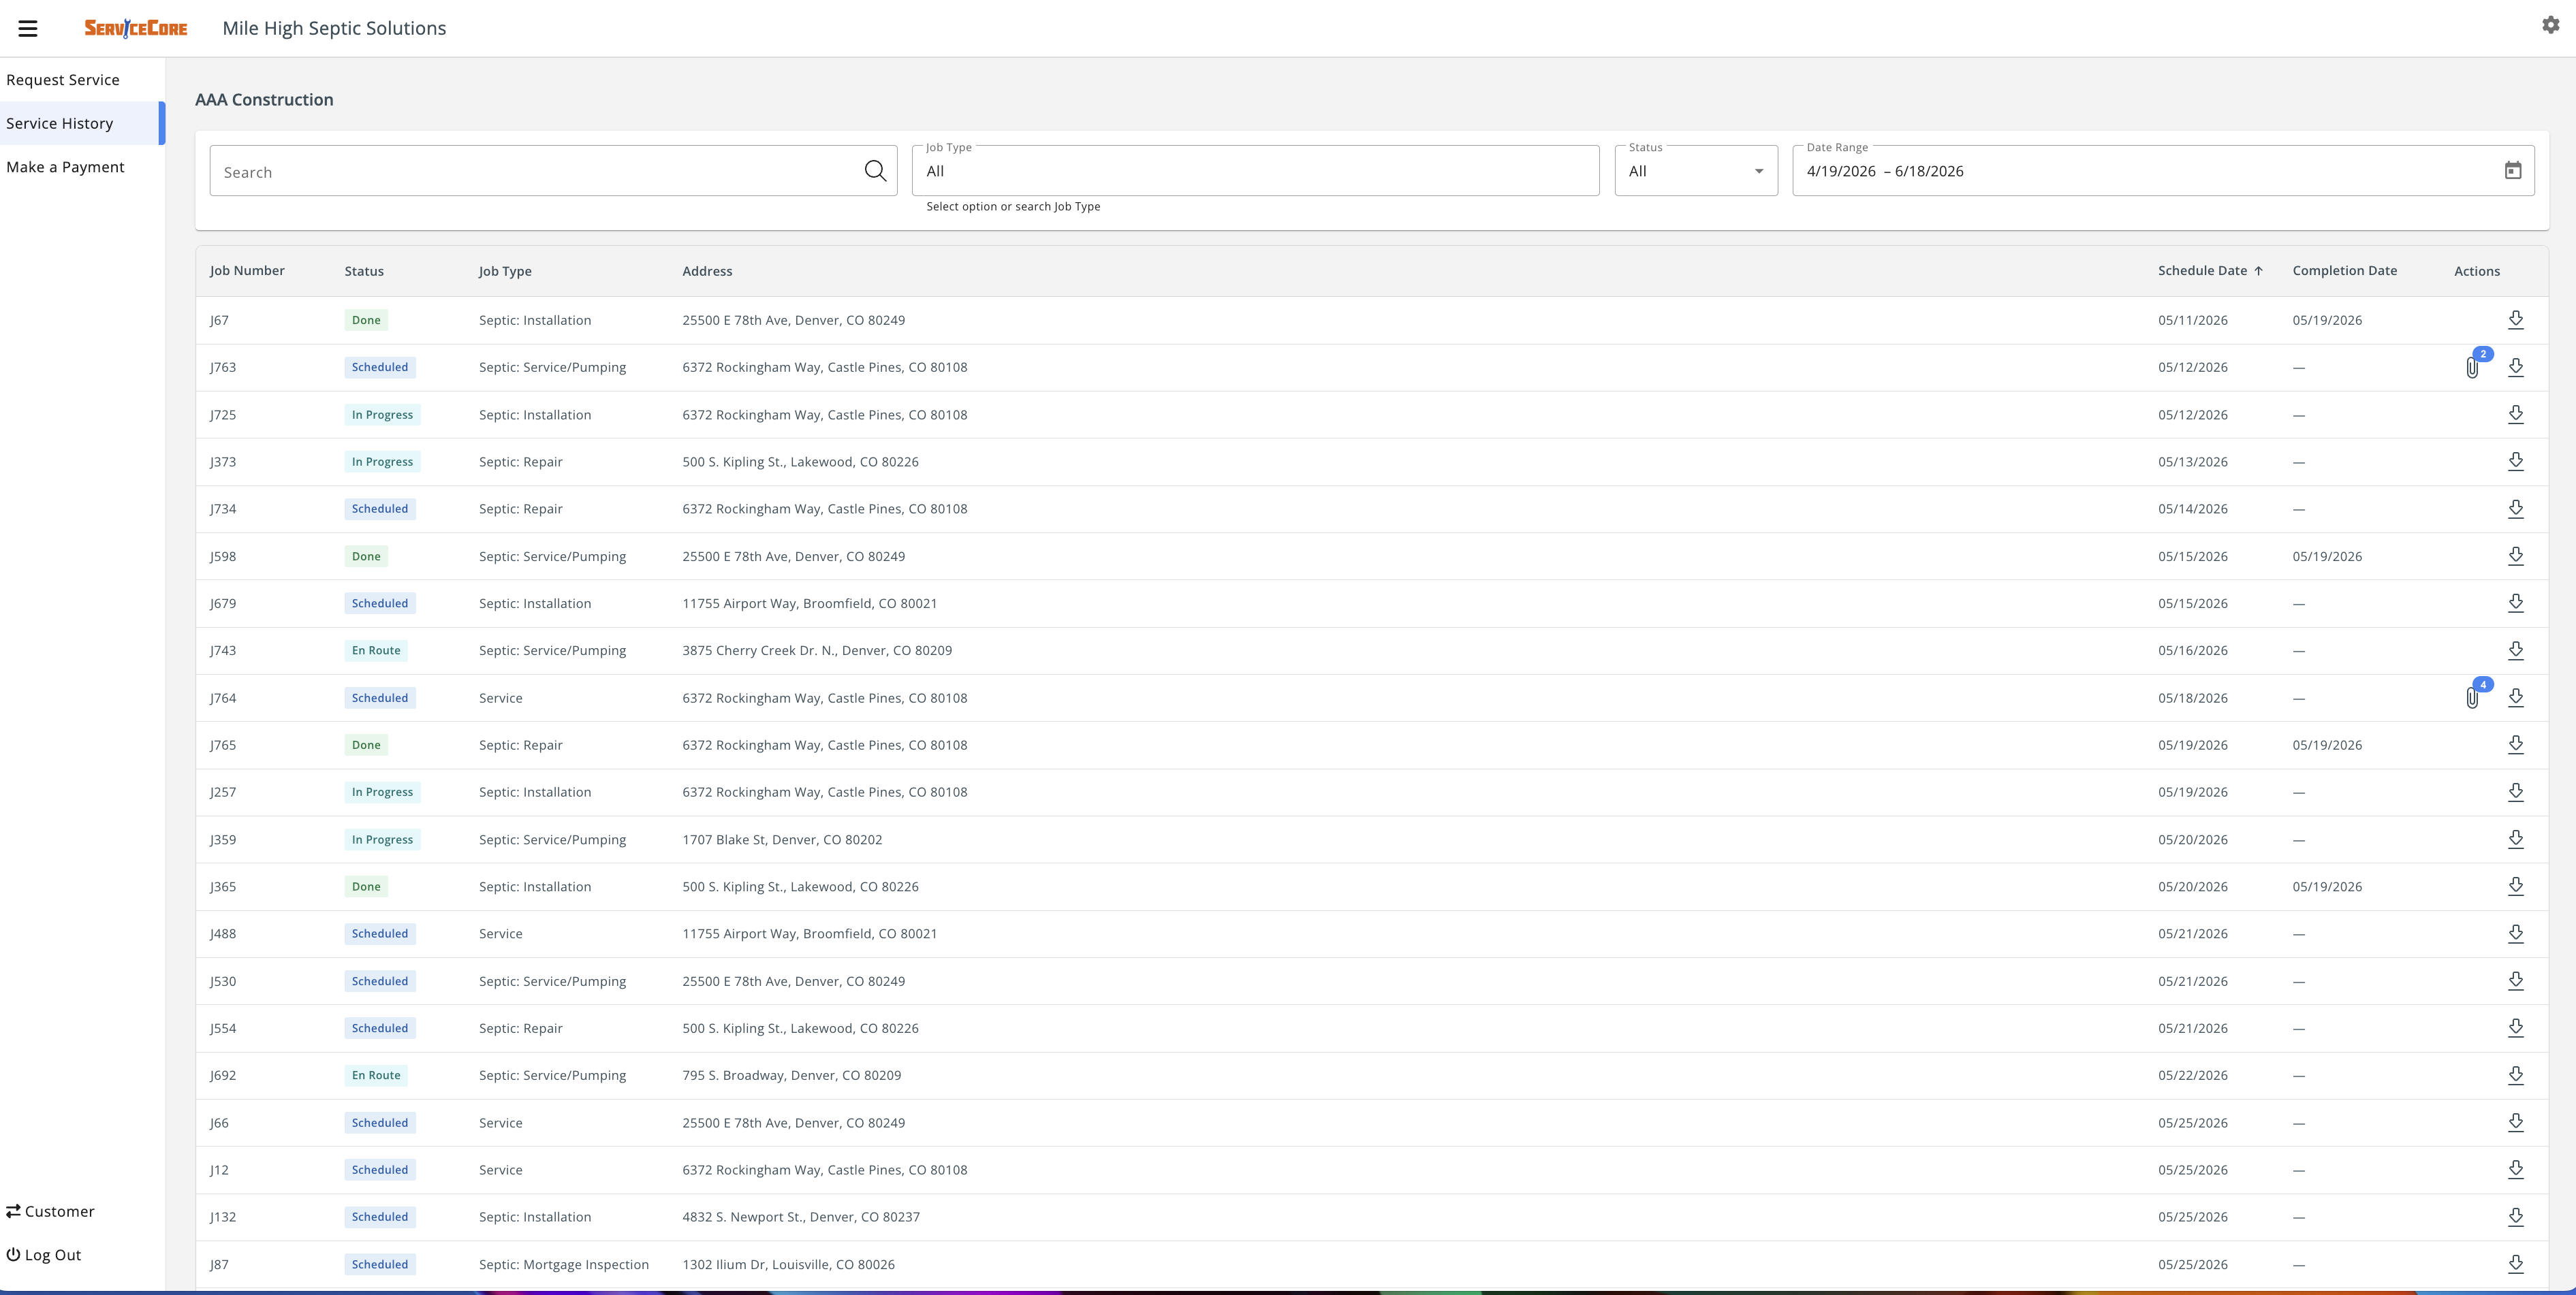
Task: Open the Status filter dropdown
Action: pos(1696,171)
